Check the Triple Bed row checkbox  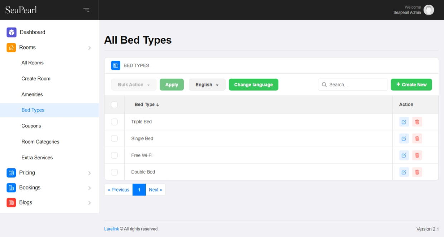(x=115, y=122)
